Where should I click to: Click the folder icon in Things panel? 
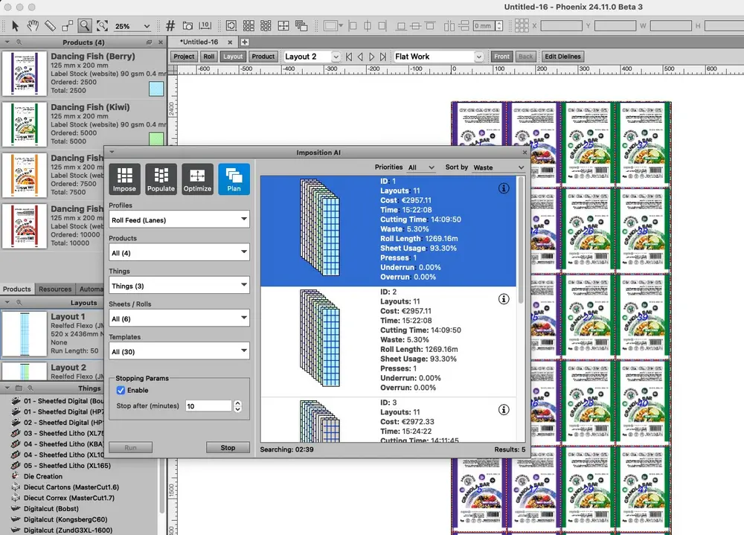(19, 388)
